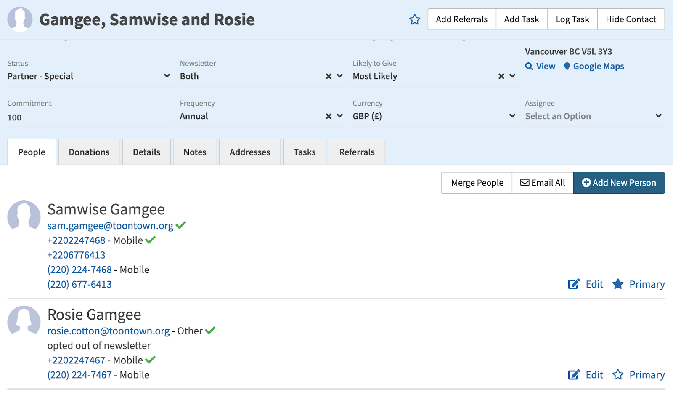Click the edit pencil icon for Rosie Gamgee
This screenshot has width=673, height=395.
coord(574,375)
